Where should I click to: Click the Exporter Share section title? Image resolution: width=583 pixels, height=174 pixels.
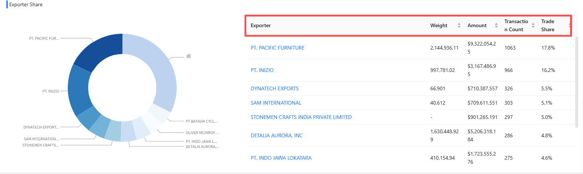pos(26,4)
